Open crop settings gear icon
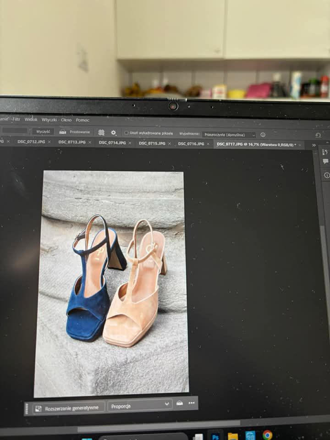The width and height of the screenshot is (330, 440). 114,132
